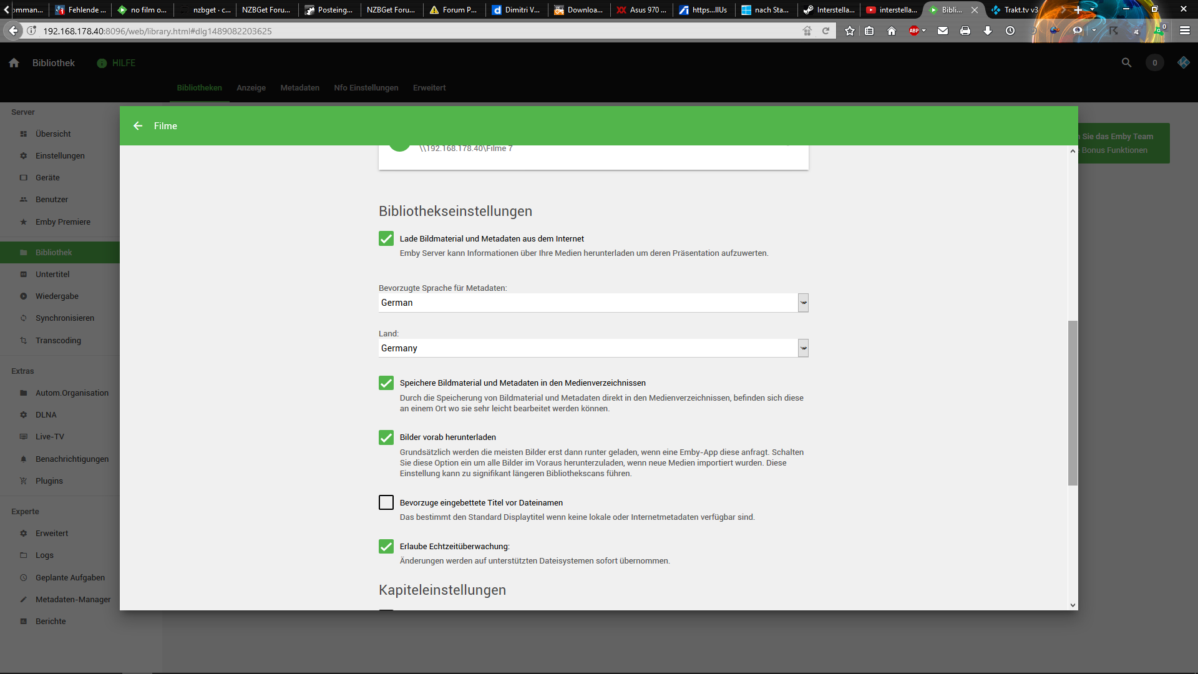The image size is (1198, 674).
Task: Click the Übersicht sidebar icon
Action: tap(24, 134)
